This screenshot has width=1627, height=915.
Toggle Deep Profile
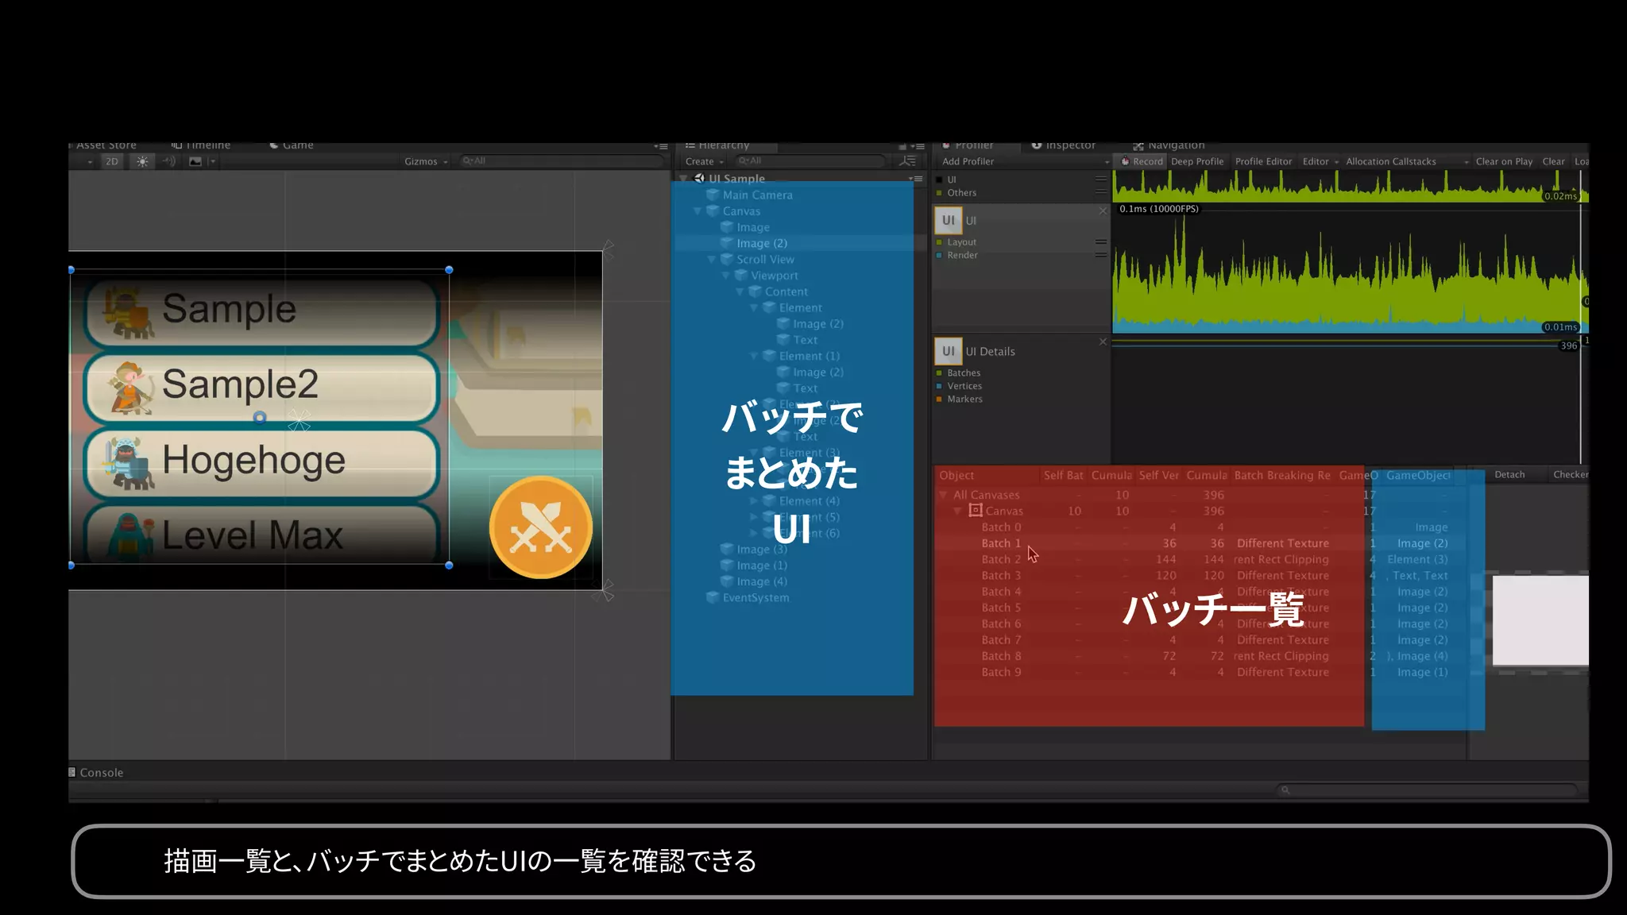[1197, 161]
